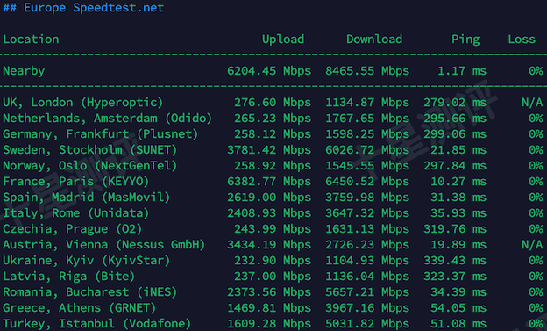
Task: Click Frankfurt upload value 258.12 Mbps
Action: (x=273, y=133)
